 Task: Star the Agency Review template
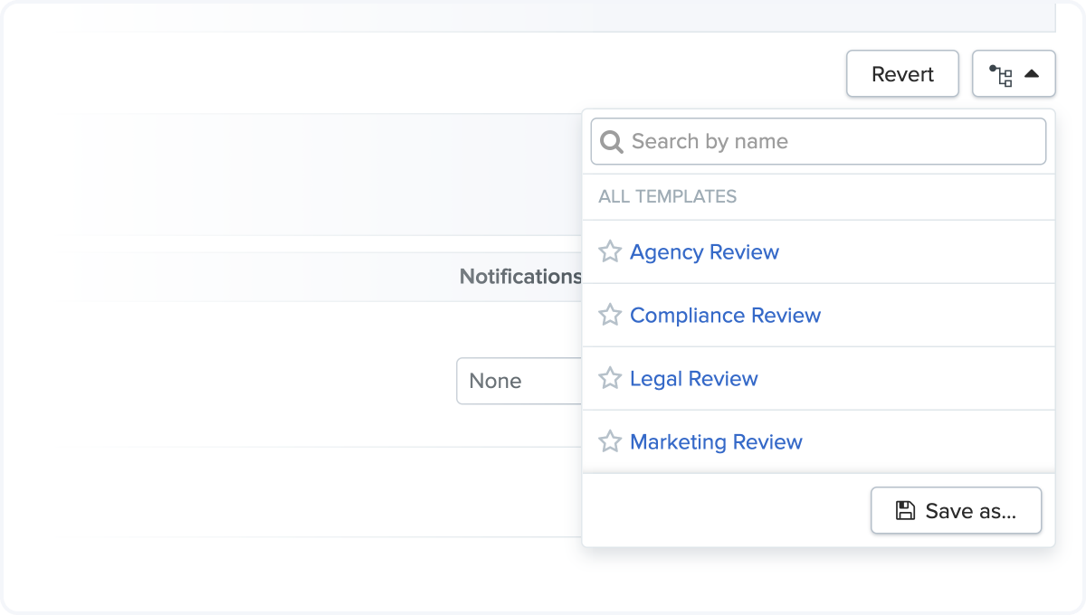(610, 252)
